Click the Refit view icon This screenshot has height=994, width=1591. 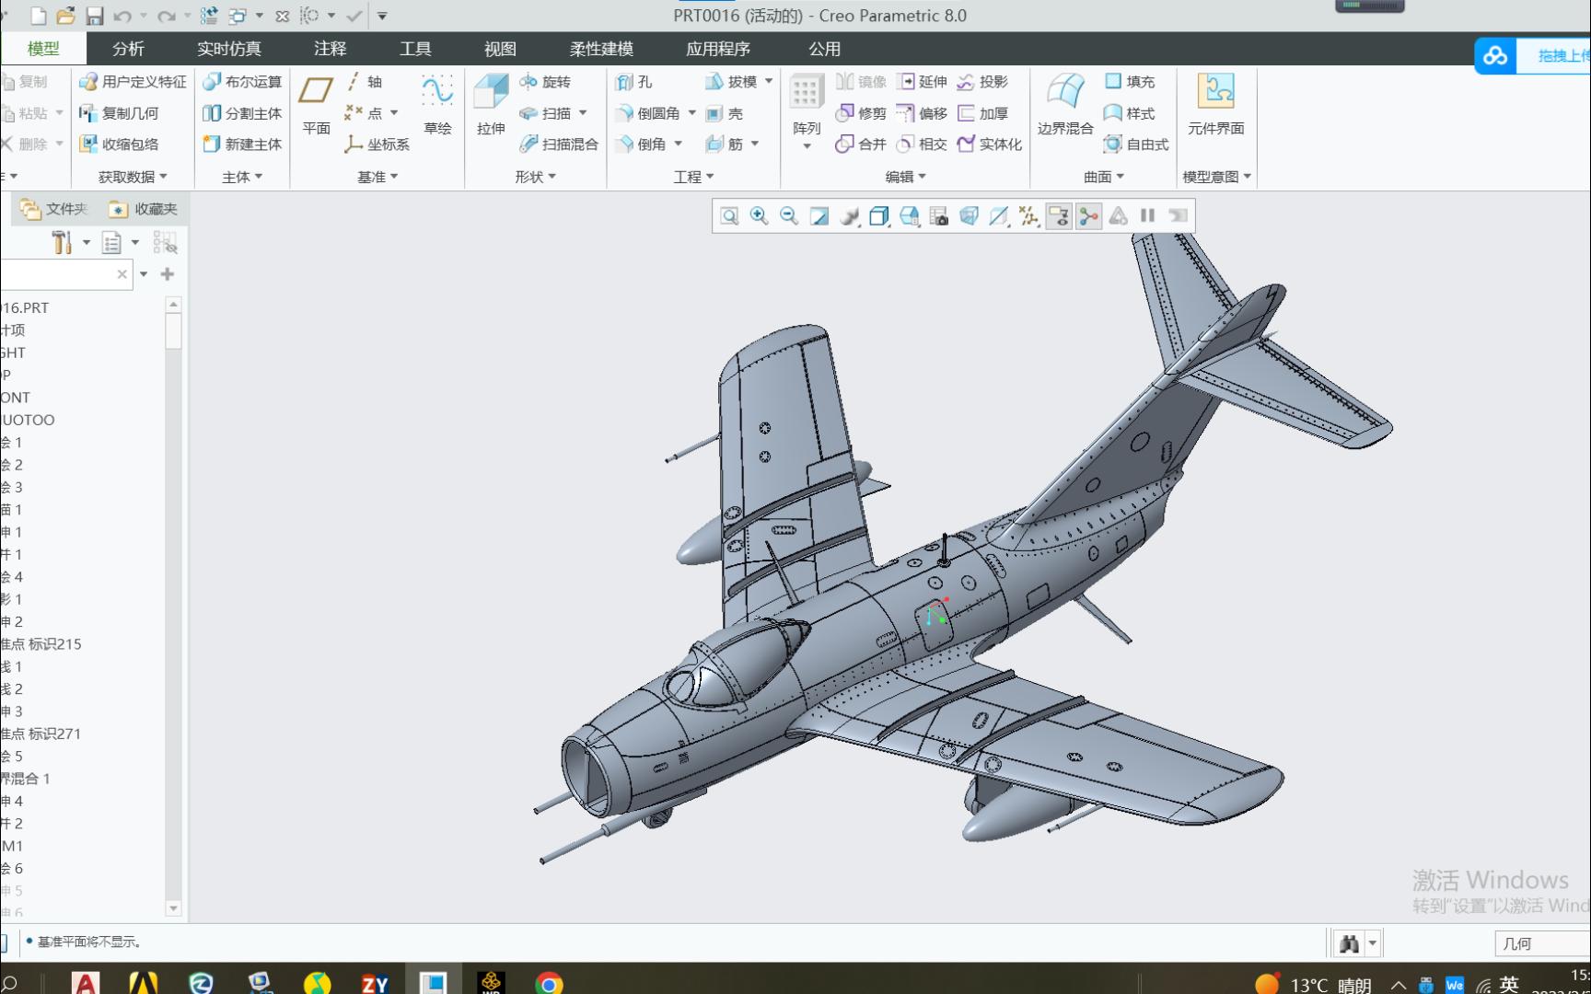pos(729,216)
